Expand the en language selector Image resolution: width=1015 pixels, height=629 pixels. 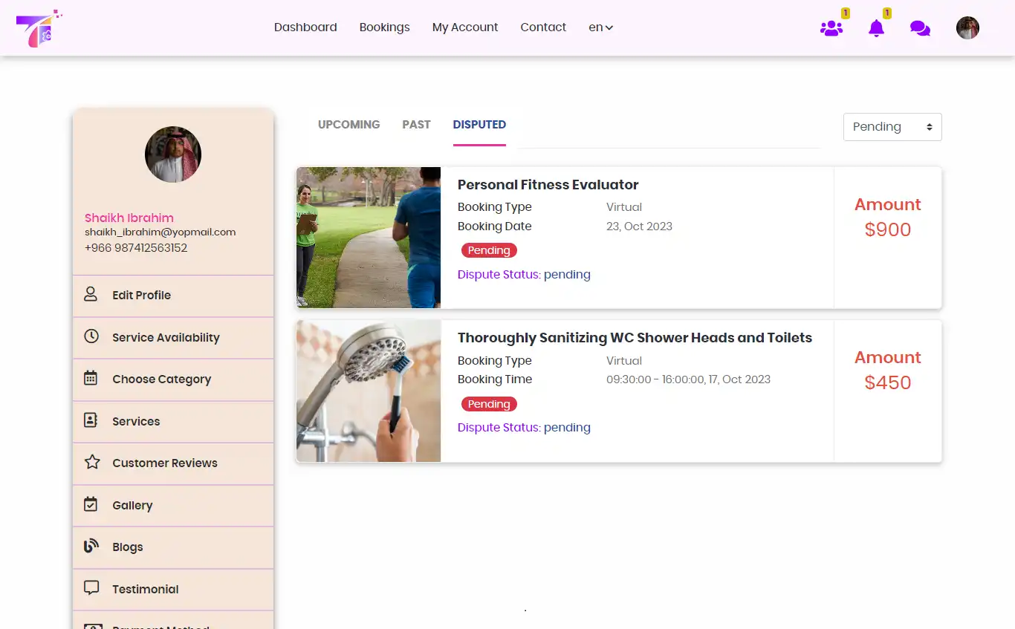point(600,27)
